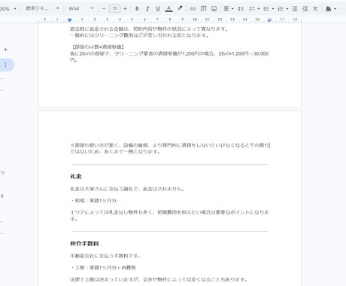Click the line 礼金は大家さんに支払う謝礼で
The width and height of the screenshot is (346, 286).
(127, 189)
